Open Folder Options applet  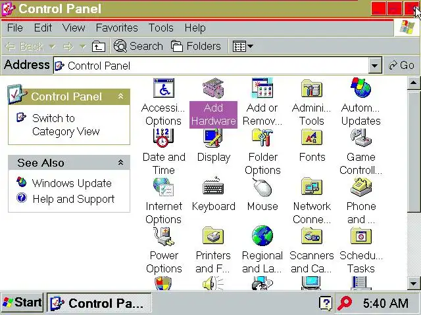(262, 152)
